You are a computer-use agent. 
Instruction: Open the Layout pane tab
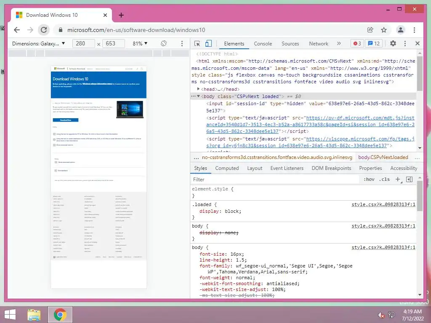255,168
